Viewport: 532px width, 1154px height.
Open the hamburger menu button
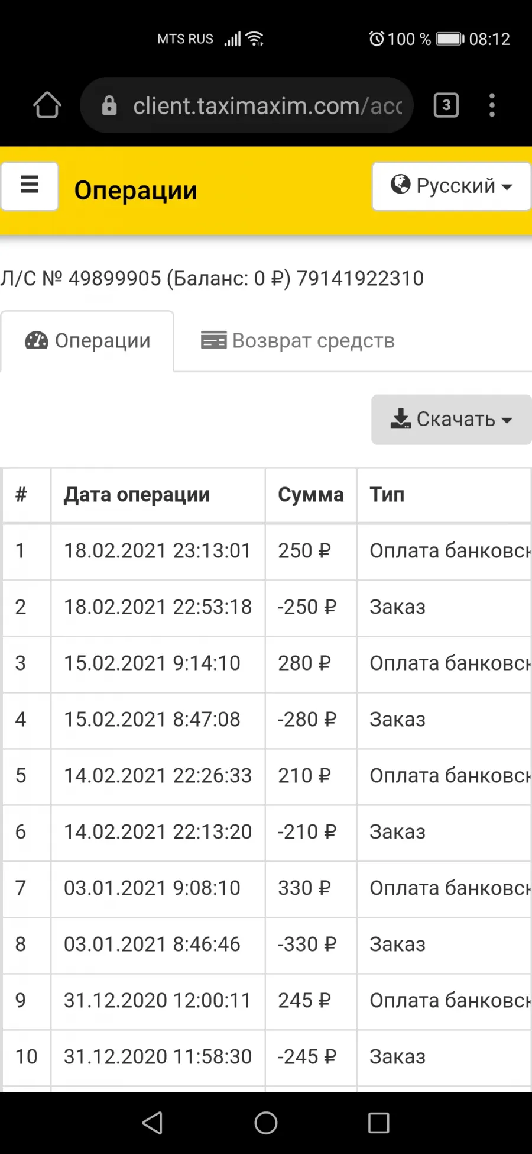tap(30, 186)
